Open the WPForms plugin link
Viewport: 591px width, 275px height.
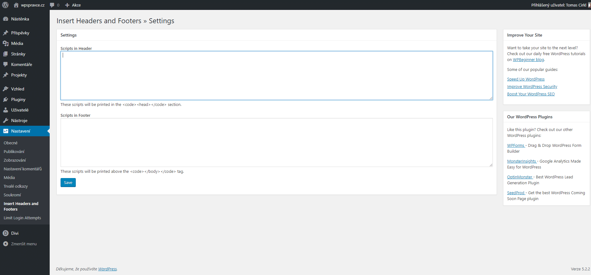[x=516, y=145]
